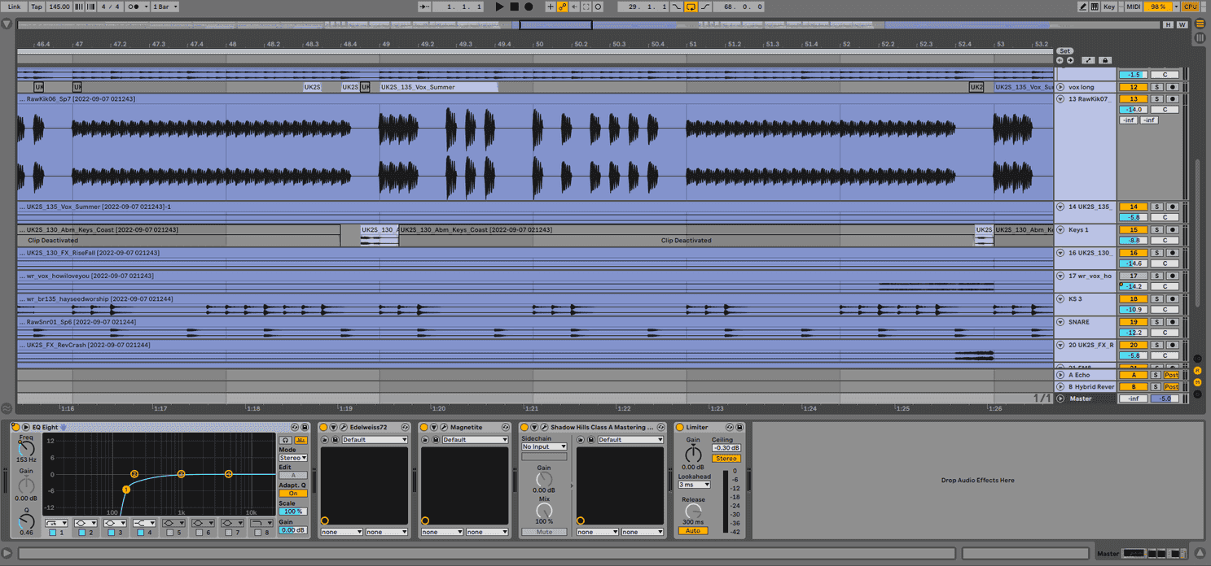Click the Release knob on the Limiter
This screenshot has height=566, width=1211.
click(693, 511)
